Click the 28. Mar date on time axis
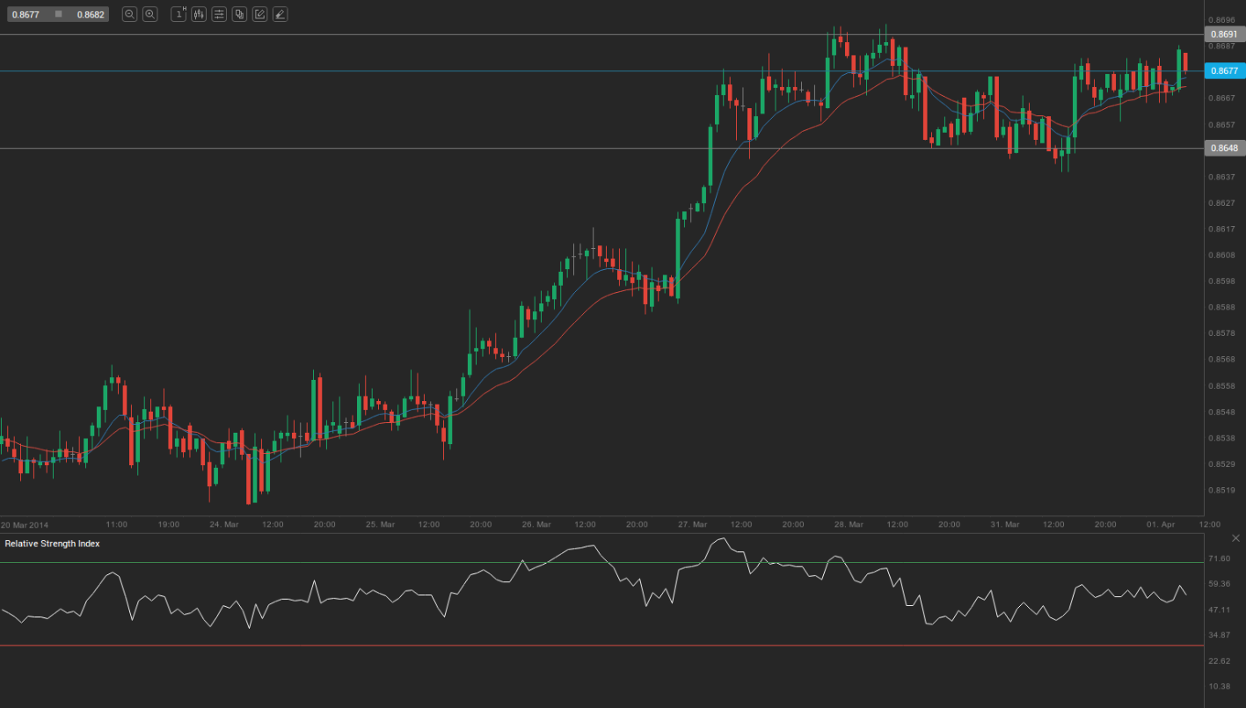Screen dimensions: 1246x708 pos(848,524)
